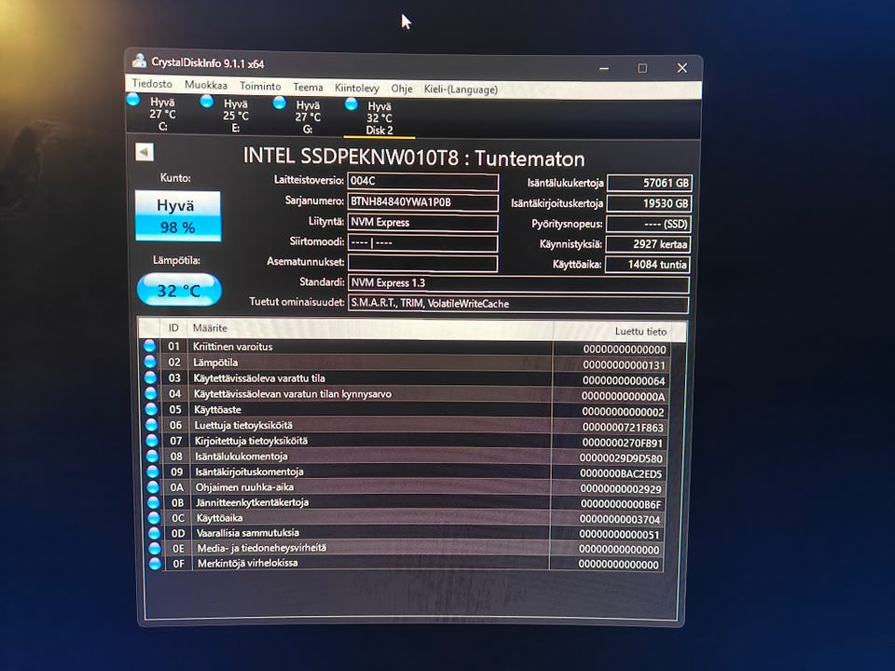
Task: Click status icon of row 0C Käyttöaika
Action: click(154, 517)
